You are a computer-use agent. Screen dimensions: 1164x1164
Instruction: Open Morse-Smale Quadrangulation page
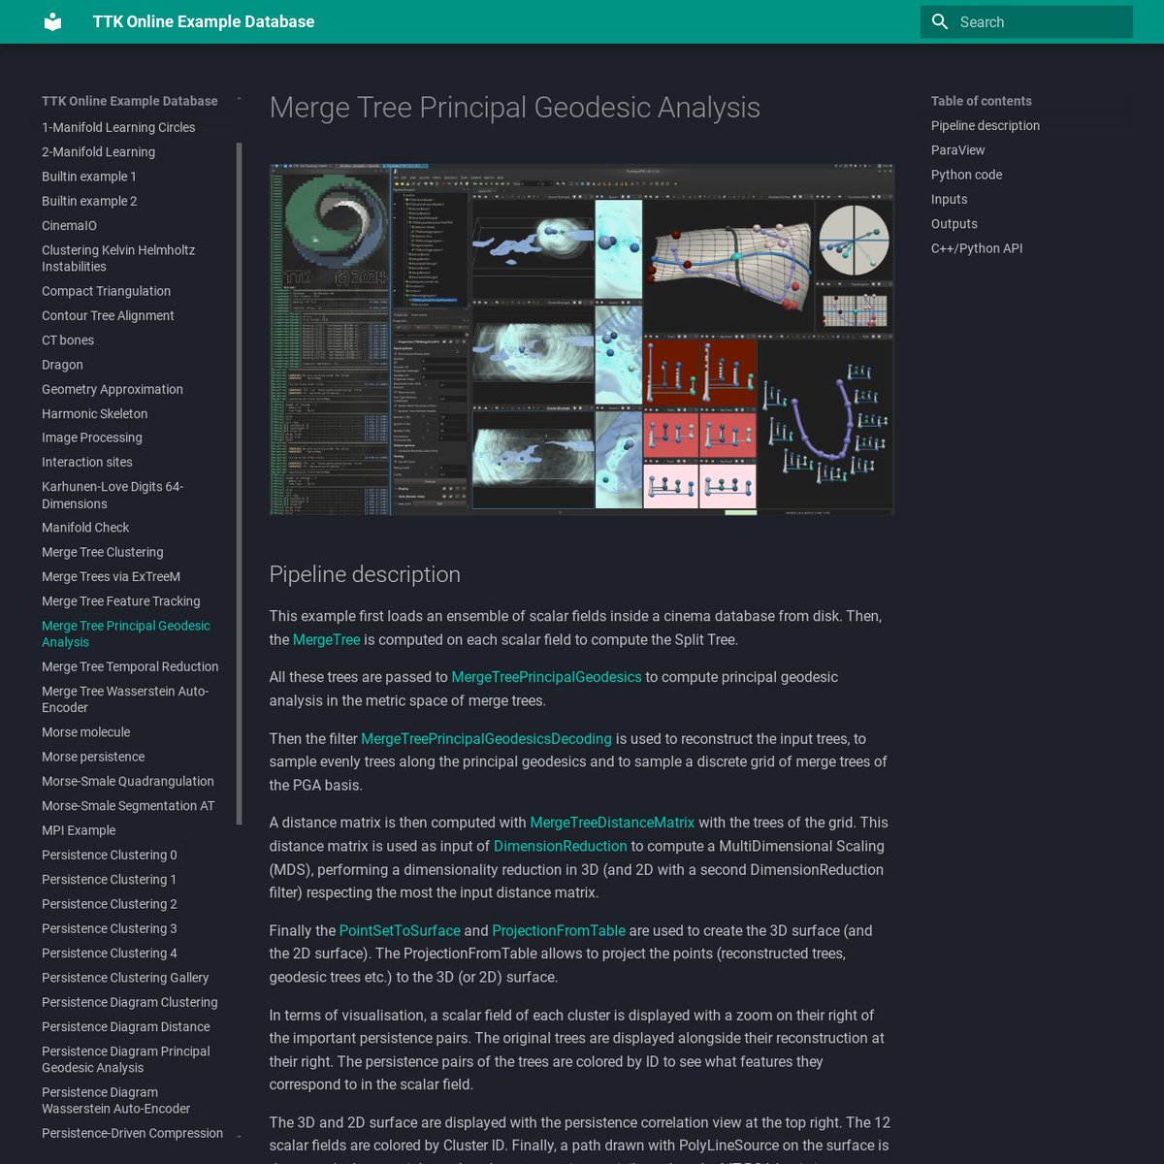pos(128,781)
